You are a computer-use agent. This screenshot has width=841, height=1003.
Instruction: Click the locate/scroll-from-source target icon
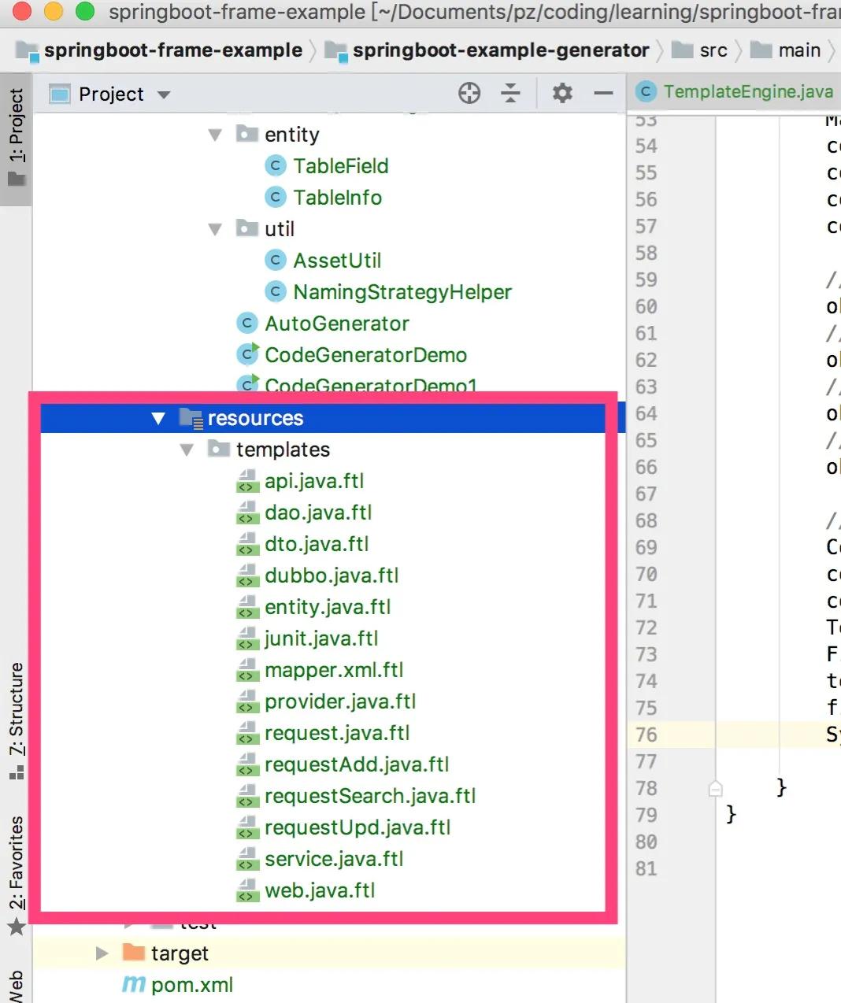pos(469,93)
